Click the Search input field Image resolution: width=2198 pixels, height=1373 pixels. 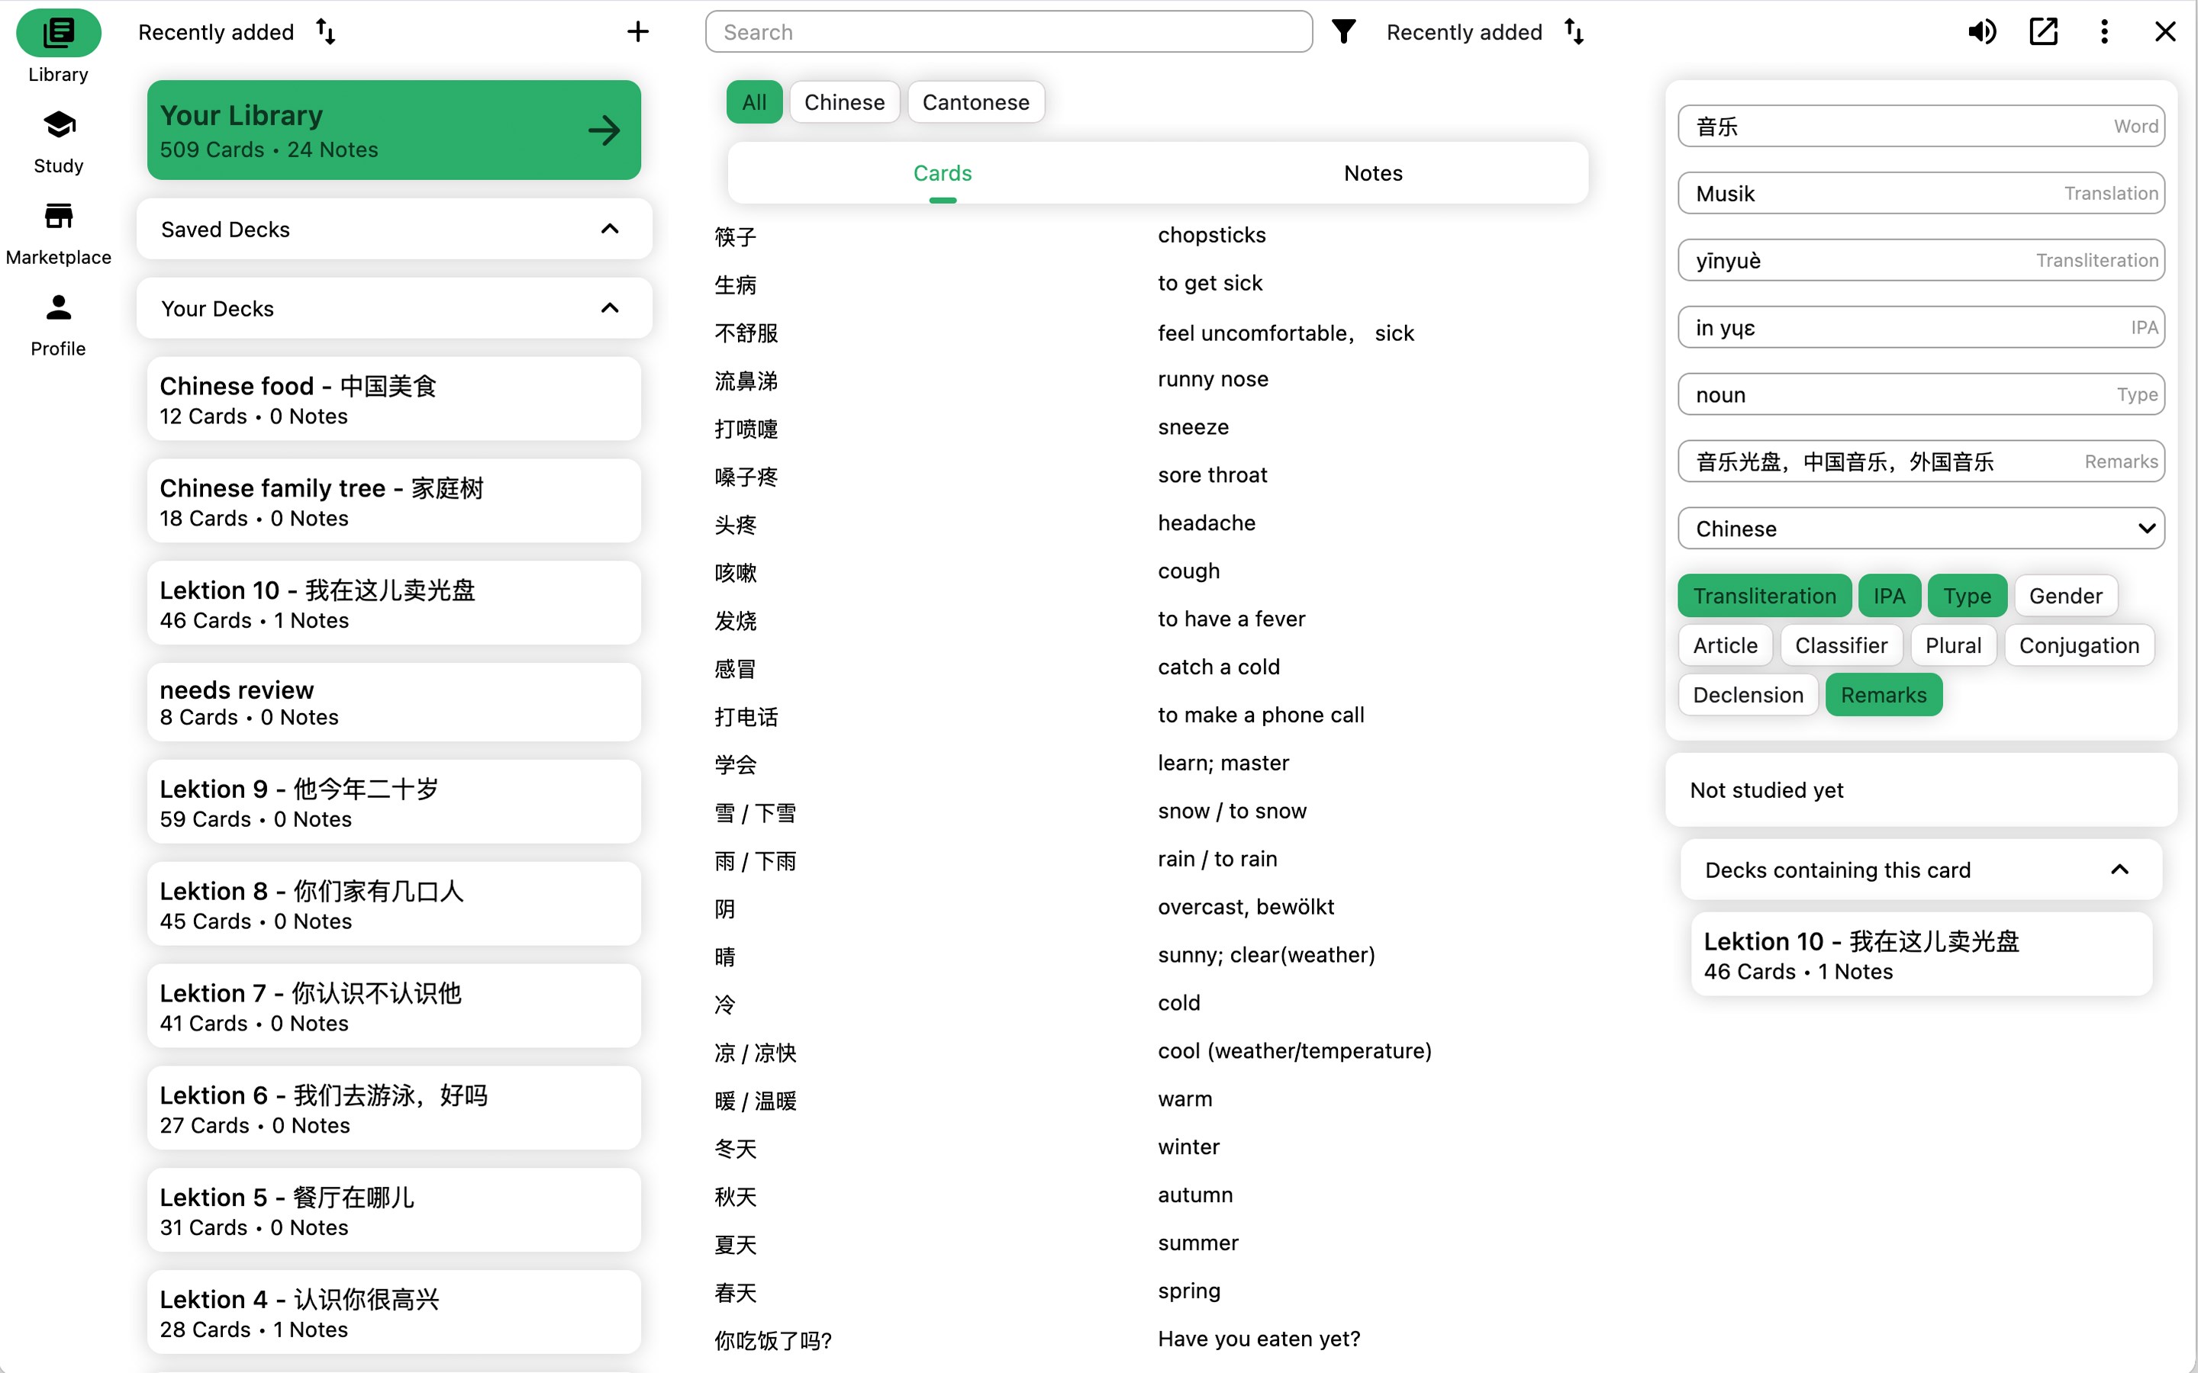(1008, 32)
